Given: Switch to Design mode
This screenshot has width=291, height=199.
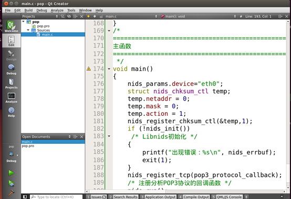Looking at the screenshot, I should click(12, 55).
